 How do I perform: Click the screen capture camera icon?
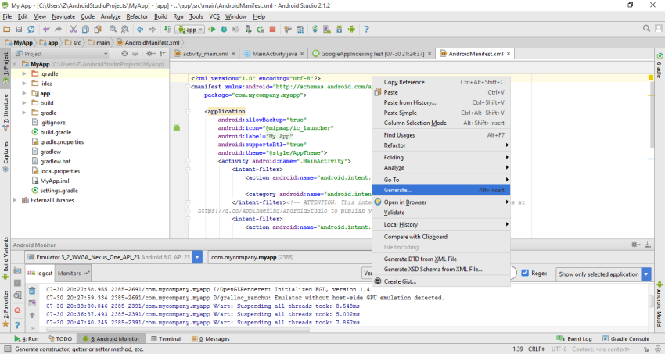click(x=17, y=270)
